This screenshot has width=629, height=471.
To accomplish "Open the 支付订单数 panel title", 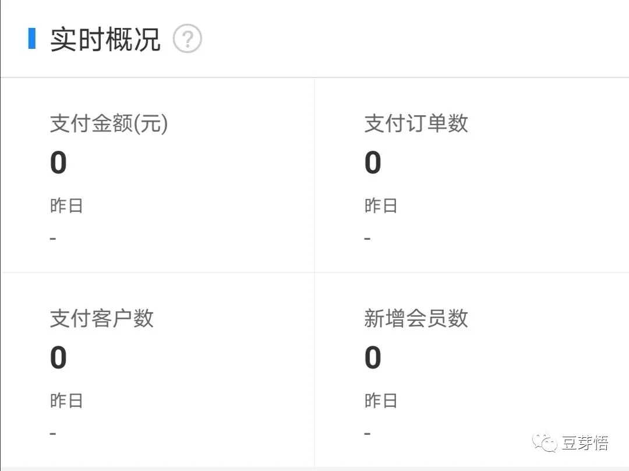I will 415,123.
